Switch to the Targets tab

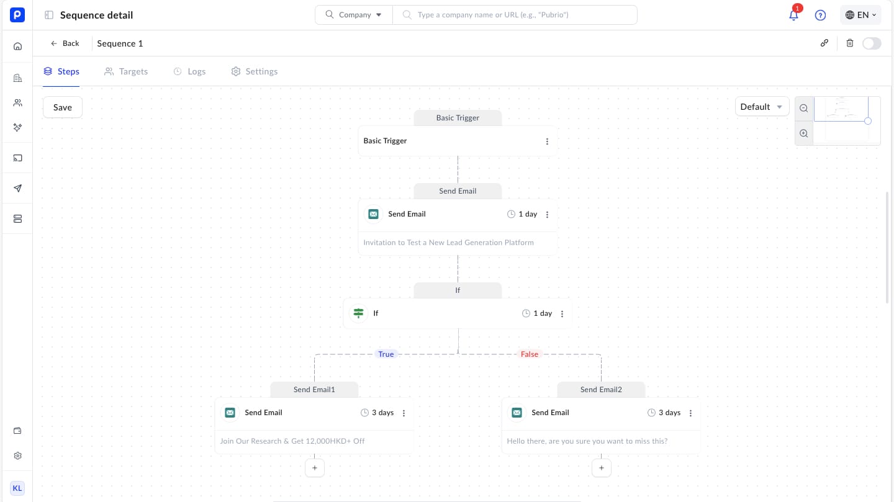click(x=126, y=71)
